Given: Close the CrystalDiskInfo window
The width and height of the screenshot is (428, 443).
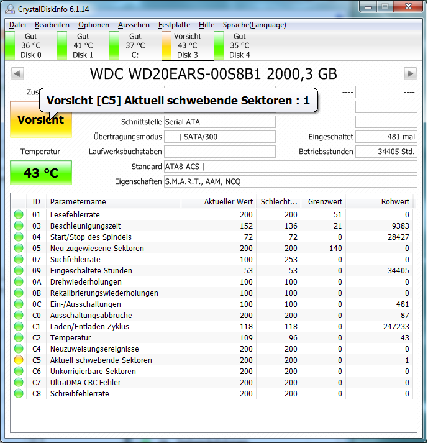Looking at the screenshot, I should [408, 7].
